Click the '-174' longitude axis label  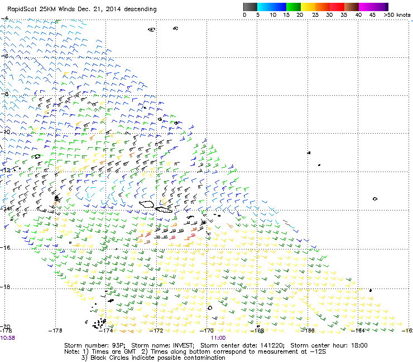[105, 330]
